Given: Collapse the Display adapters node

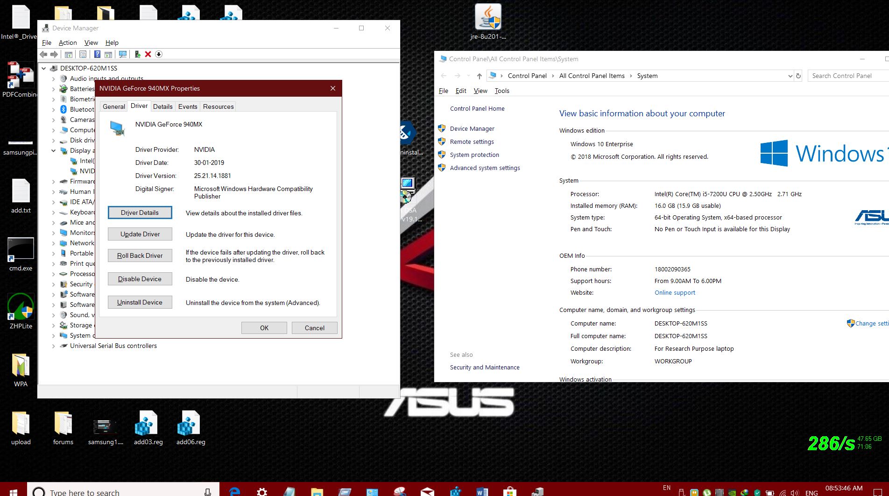Looking at the screenshot, I should coord(53,151).
